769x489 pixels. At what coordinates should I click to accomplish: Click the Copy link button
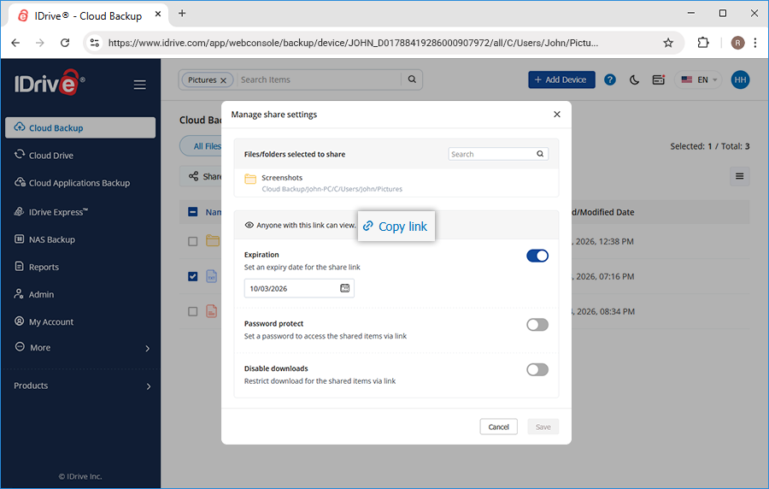point(396,226)
